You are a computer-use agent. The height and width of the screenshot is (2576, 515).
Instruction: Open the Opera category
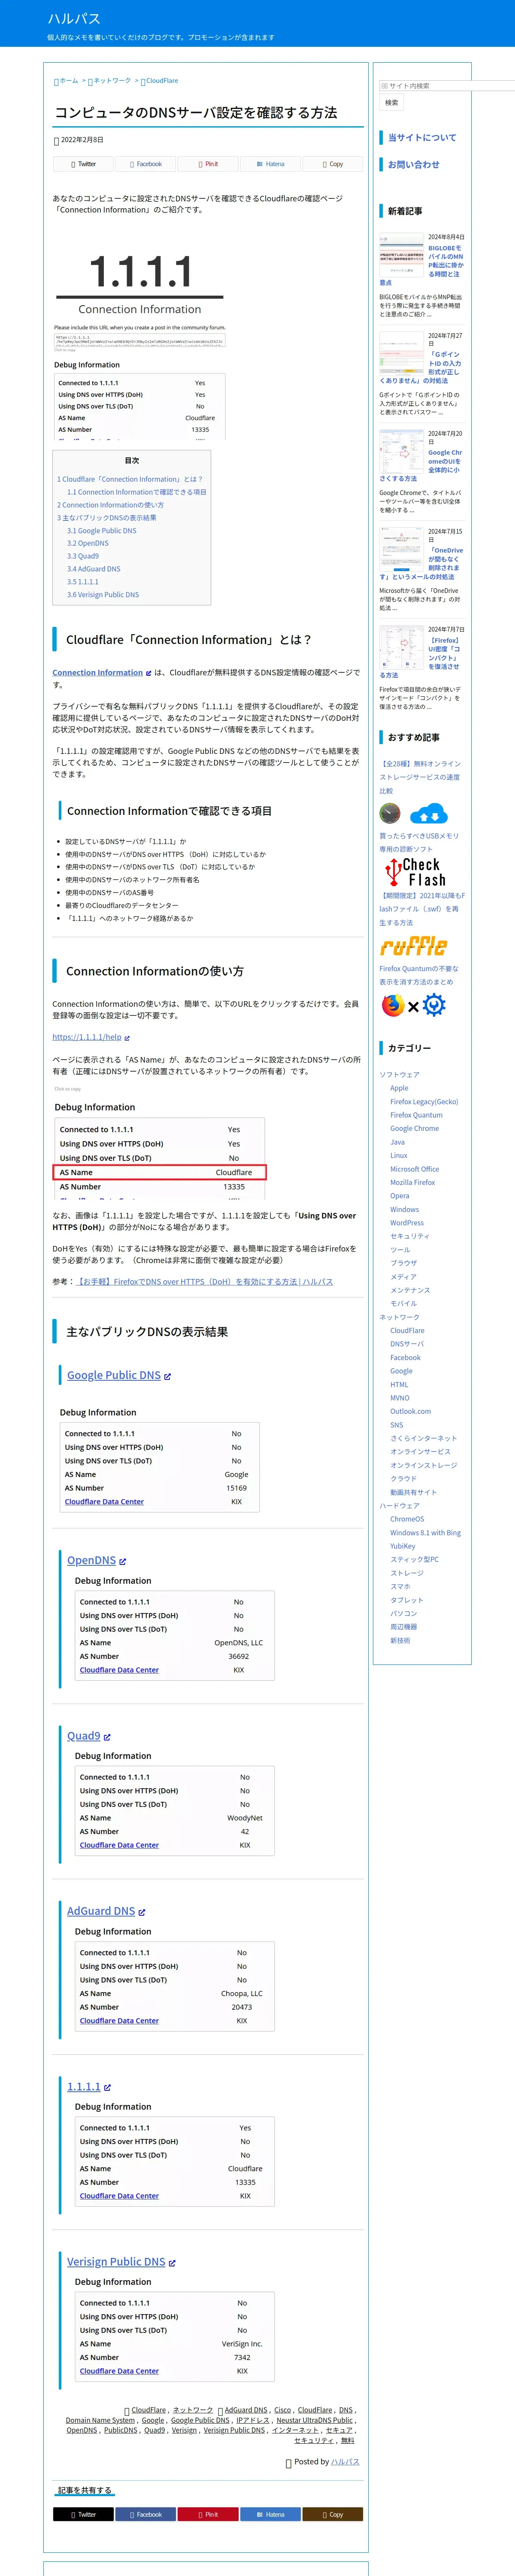pyautogui.click(x=399, y=1196)
